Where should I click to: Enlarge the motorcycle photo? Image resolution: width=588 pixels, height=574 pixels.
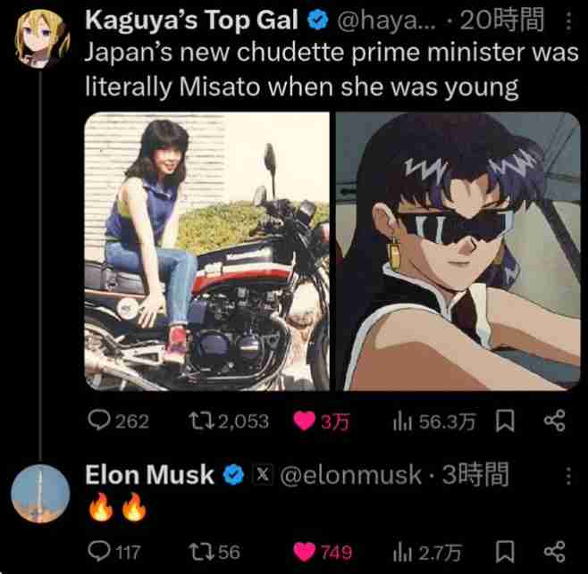[206, 251]
